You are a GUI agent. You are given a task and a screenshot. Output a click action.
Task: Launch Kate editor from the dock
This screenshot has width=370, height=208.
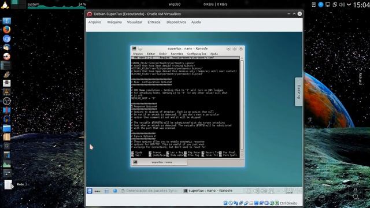(x=8, y=185)
